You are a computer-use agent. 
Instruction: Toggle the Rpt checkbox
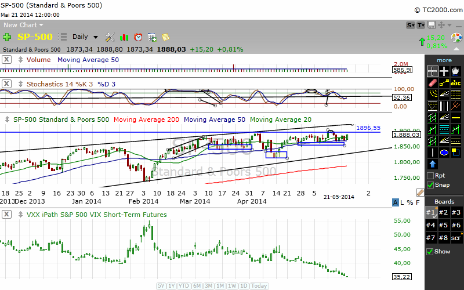[x=430, y=176]
